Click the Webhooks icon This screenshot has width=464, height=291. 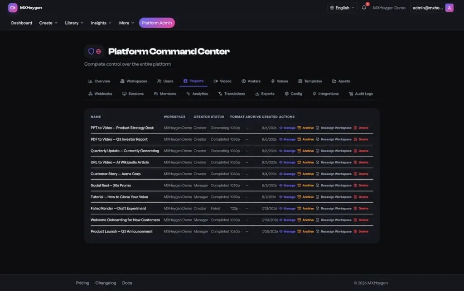pos(90,94)
